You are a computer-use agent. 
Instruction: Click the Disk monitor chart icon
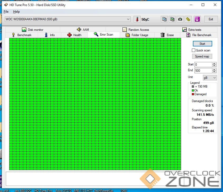coord(24,30)
